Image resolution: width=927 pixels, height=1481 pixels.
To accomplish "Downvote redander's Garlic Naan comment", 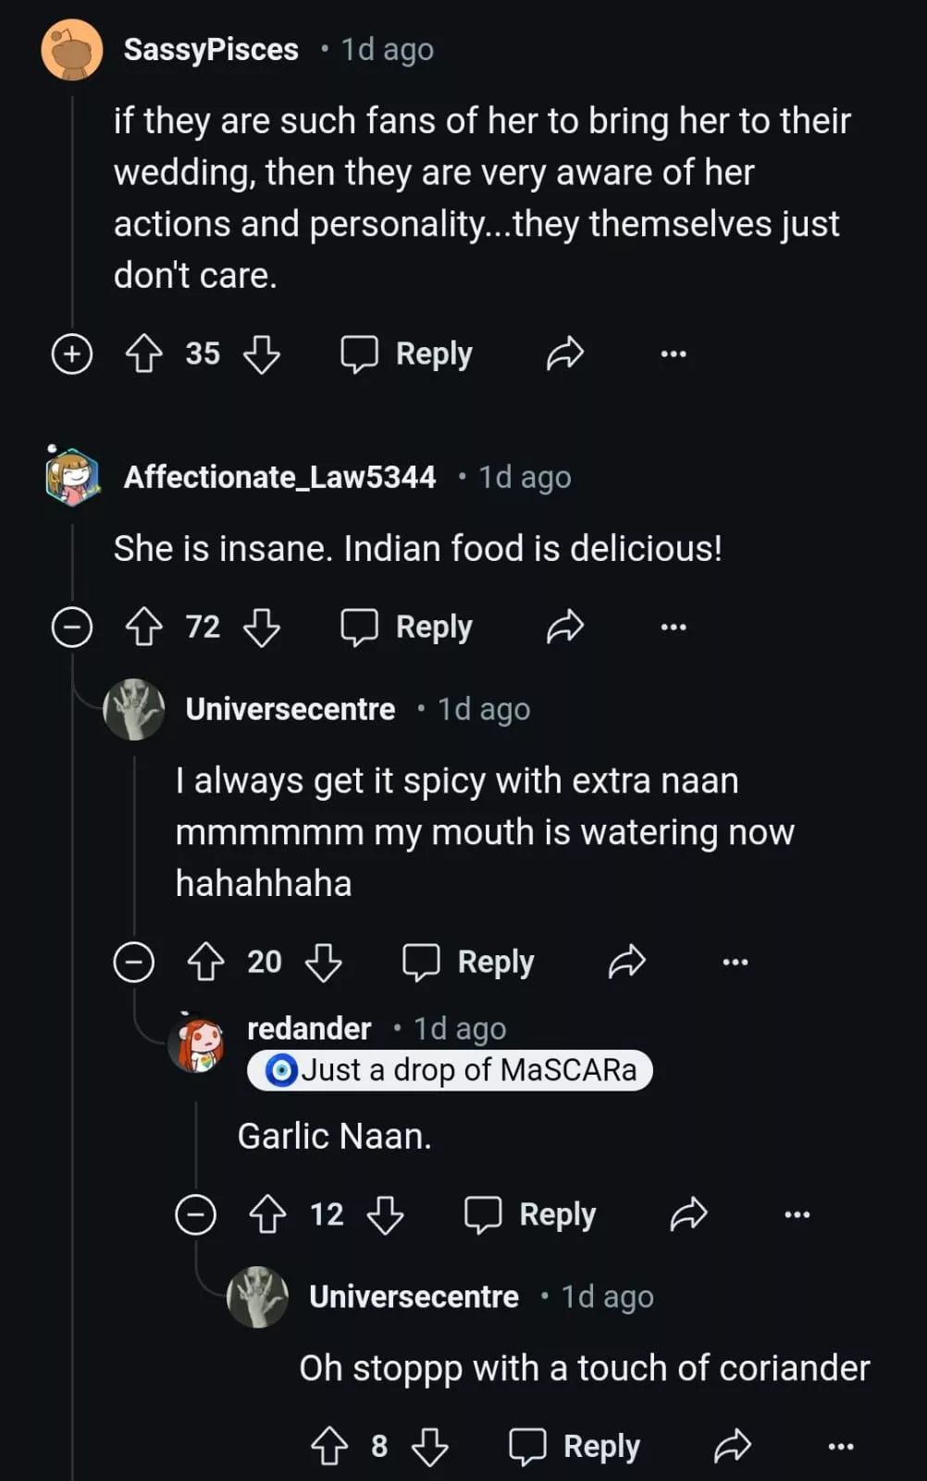I will (385, 1213).
